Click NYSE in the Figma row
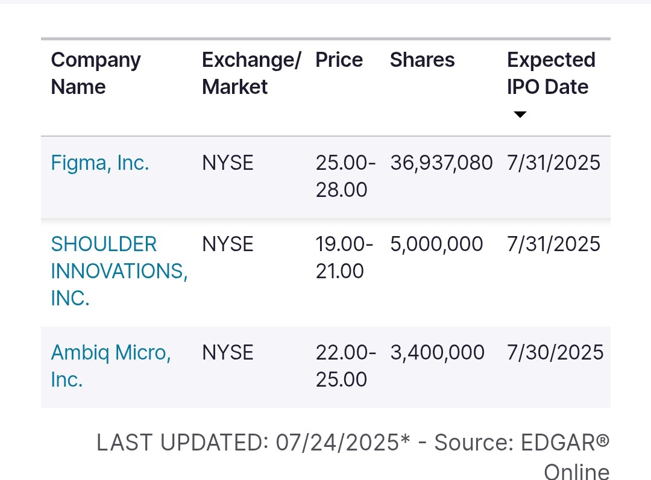The height and width of the screenshot is (480, 651). [x=227, y=163]
